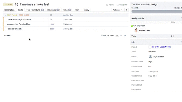This screenshot has width=182, height=102.
Task: Click the Share link icon
Action: 118,5
